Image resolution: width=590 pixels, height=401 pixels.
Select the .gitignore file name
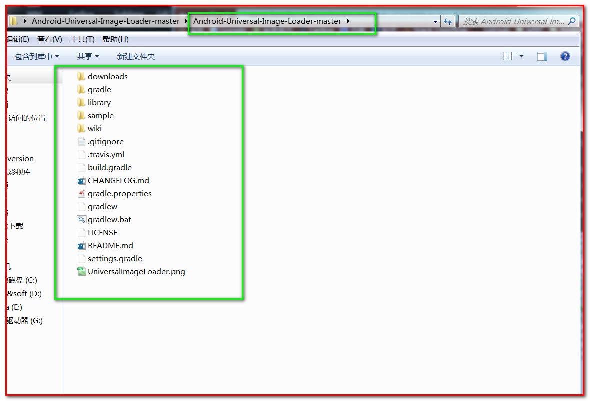(106, 142)
